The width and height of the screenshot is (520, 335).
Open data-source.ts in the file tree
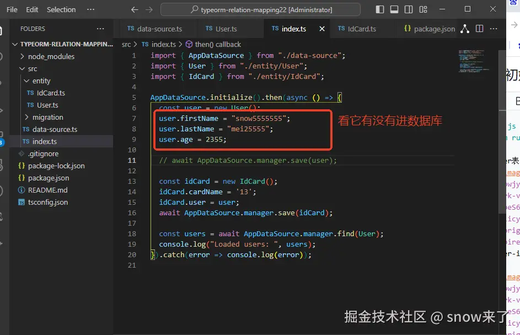click(x=61, y=129)
